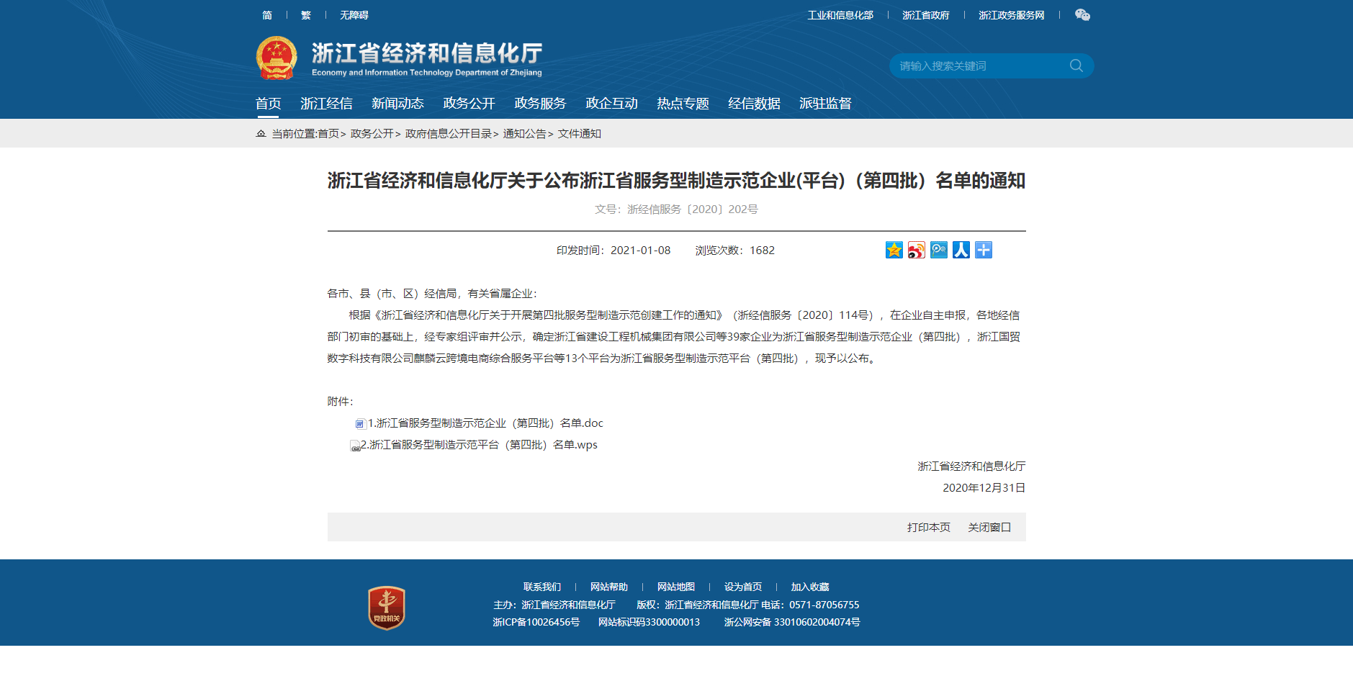This screenshot has height=681, width=1353.
Task: Open the 工业和信息化部 link
Action: tap(840, 14)
